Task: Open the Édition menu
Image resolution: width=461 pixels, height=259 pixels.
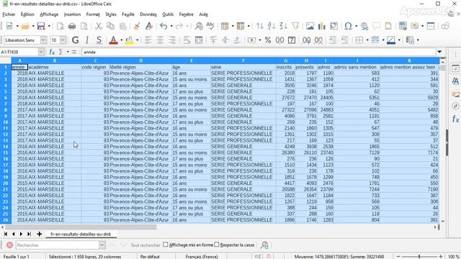Action: (27, 14)
